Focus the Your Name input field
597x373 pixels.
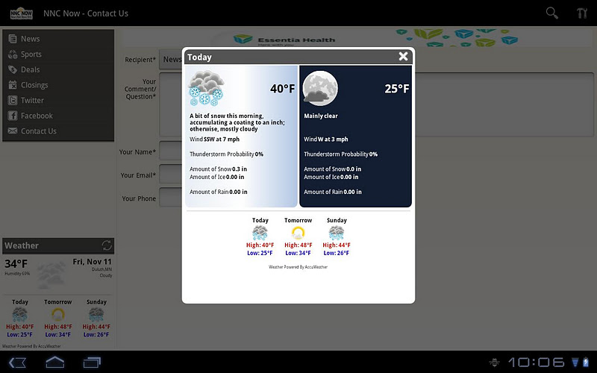pyautogui.click(x=171, y=151)
